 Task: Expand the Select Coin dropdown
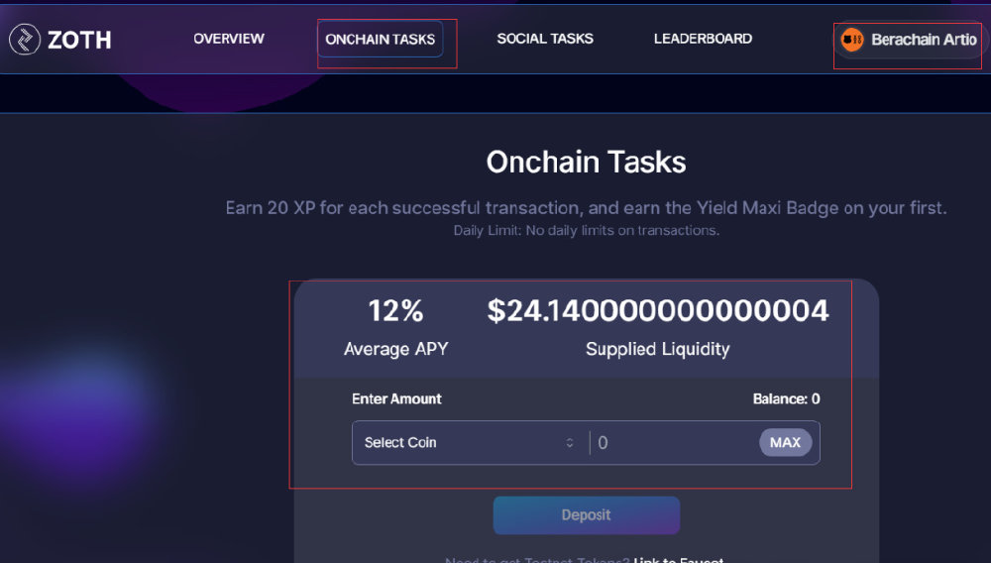(469, 443)
